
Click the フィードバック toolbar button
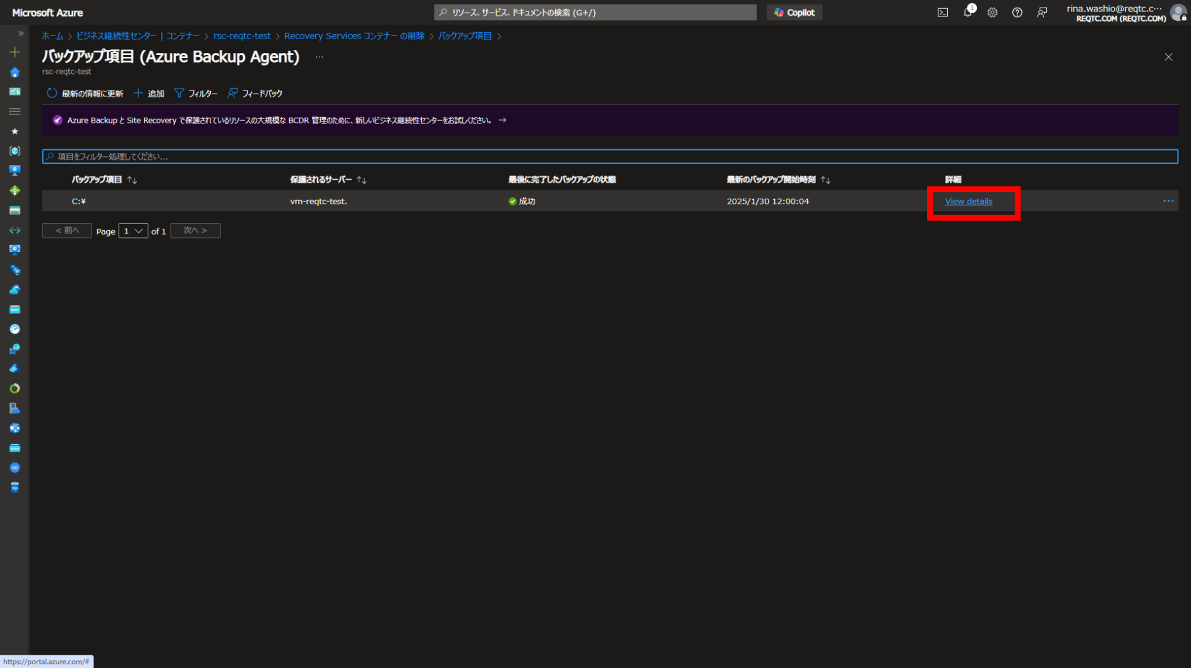[x=255, y=93]
